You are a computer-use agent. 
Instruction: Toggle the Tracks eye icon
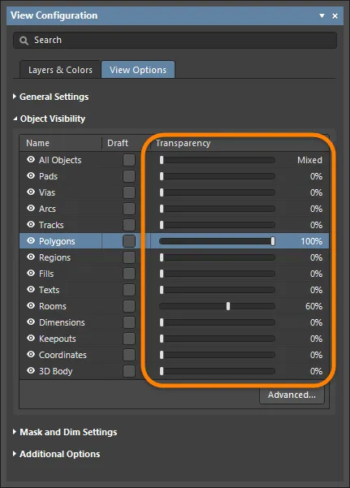point(31,224)
